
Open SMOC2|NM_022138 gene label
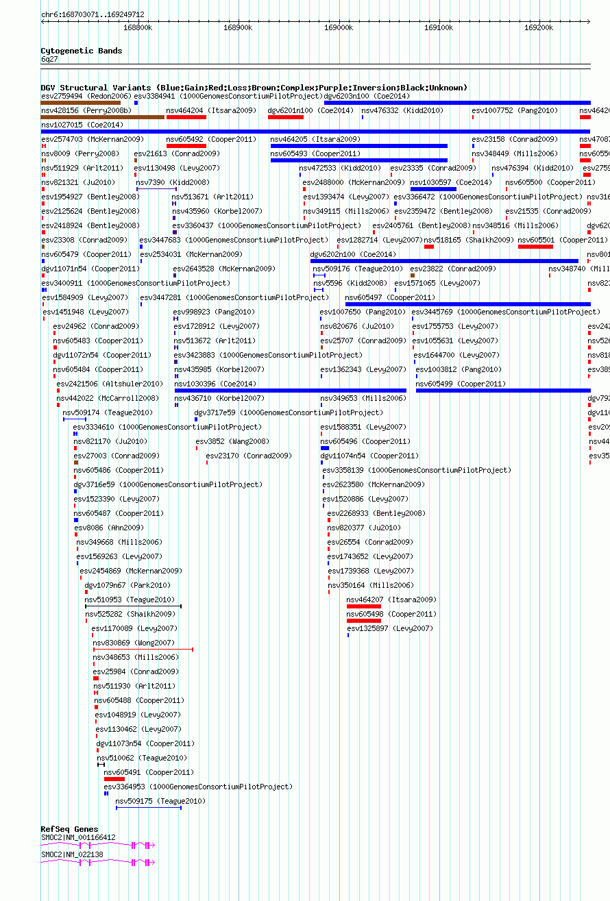(x=72, y=854)
